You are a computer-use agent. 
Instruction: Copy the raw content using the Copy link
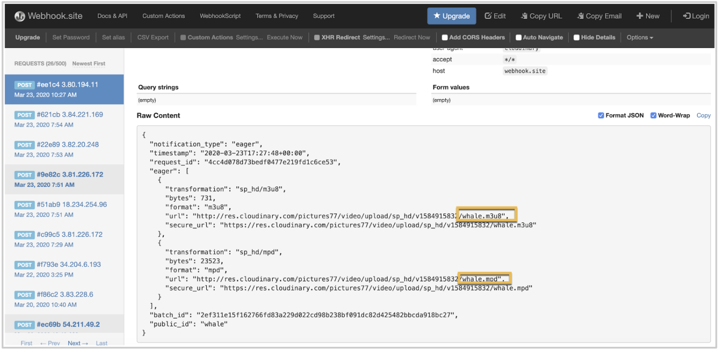click(x=703, y=115)
